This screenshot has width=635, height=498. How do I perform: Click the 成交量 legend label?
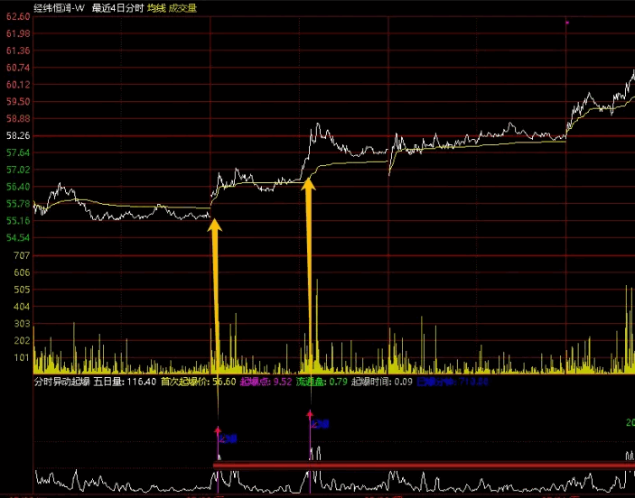click(x=182, y=8)
